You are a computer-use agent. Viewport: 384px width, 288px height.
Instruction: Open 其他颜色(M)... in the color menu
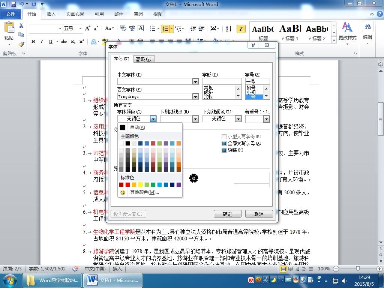pos(150,192)
